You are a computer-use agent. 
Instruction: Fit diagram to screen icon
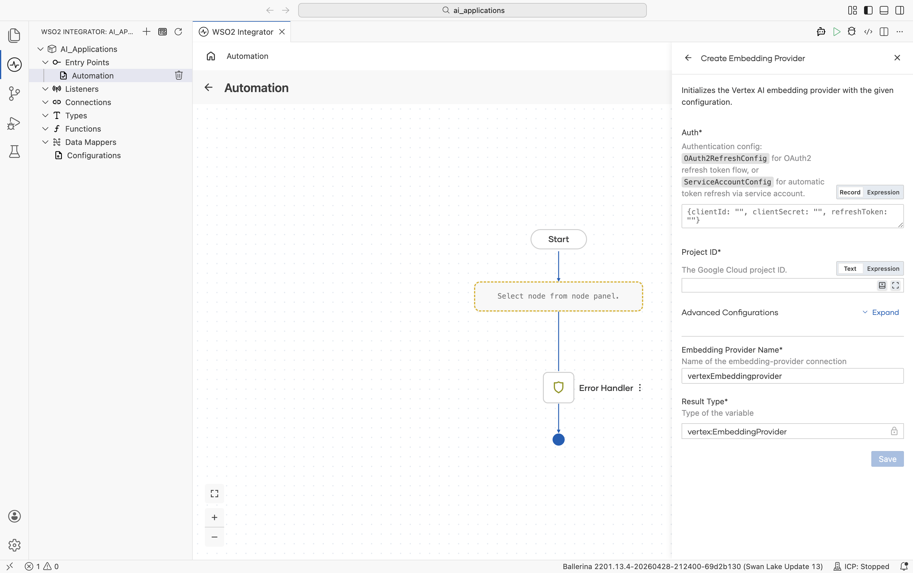[215, 493]
